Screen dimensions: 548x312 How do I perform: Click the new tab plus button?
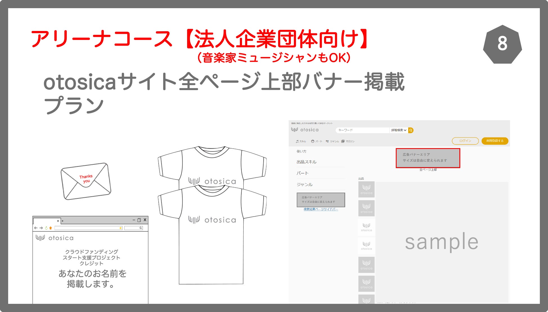pos(63,221)
